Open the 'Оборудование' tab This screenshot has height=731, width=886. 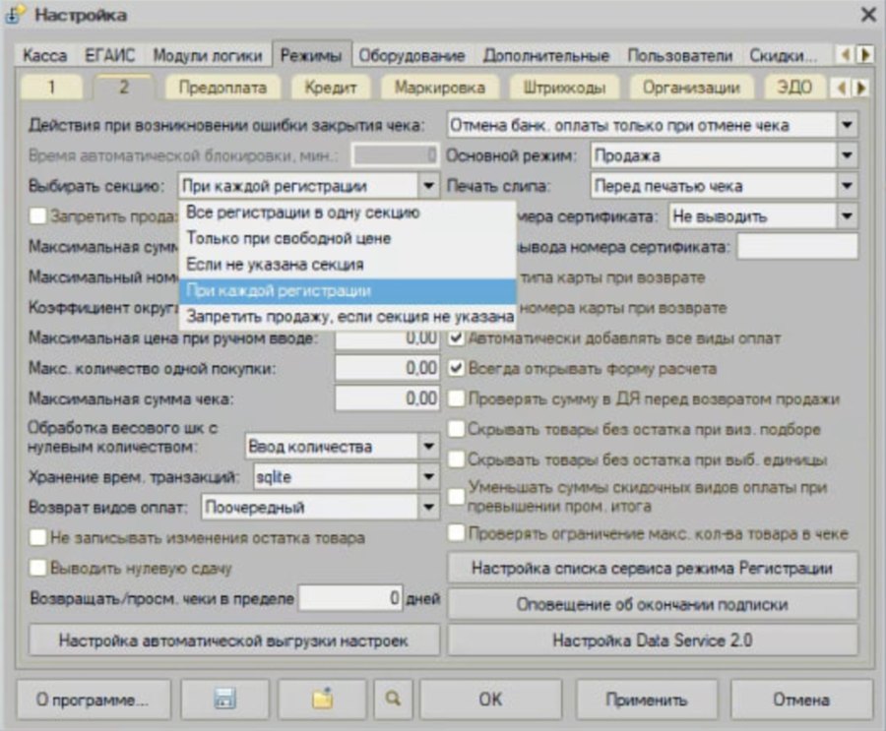(x=411, y=55)
